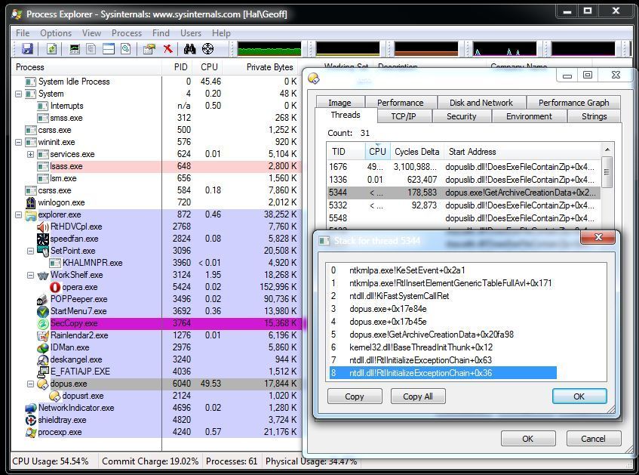Screen dimensions: 639x475
Task: Collapse the SetPoint.exe tree node
Action: 31,251
